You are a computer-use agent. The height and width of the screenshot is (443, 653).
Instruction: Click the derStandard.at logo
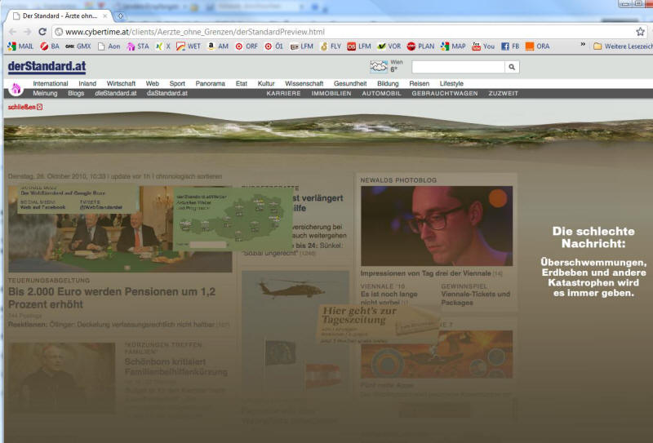[47, 67]
